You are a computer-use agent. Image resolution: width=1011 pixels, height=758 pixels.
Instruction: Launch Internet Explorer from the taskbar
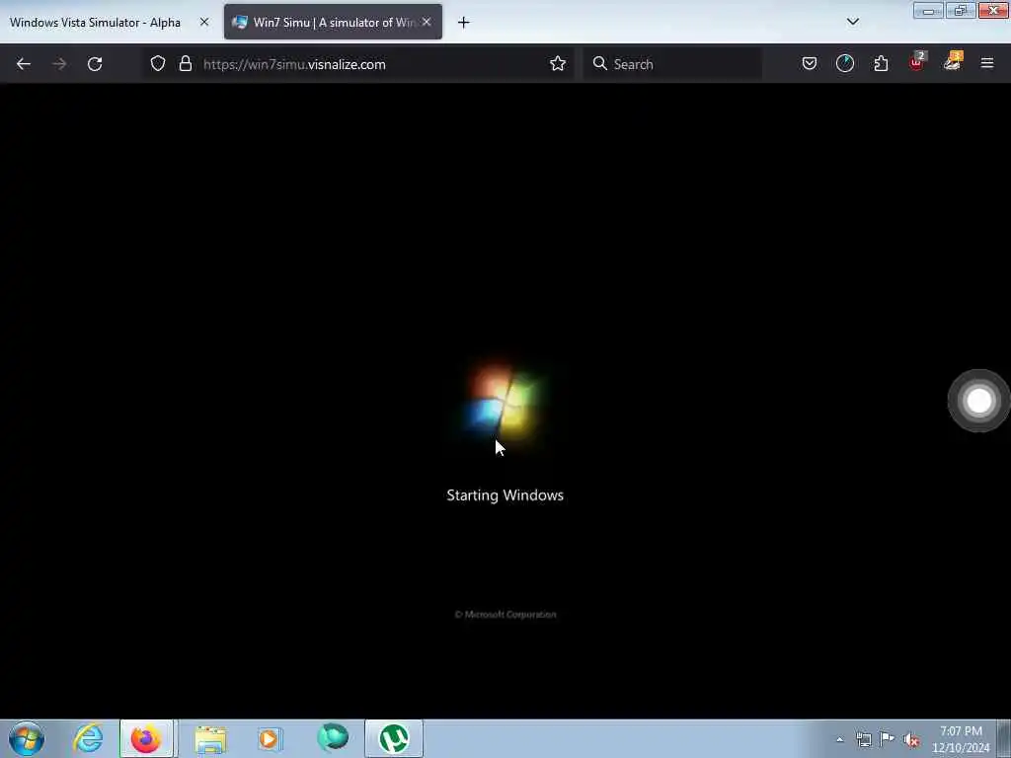click(88, 738)
